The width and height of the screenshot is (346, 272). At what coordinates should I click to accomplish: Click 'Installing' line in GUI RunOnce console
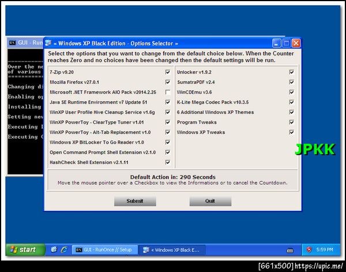[24, 107]
